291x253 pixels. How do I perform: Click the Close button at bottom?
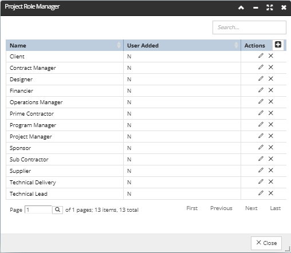tap(266, 243)
